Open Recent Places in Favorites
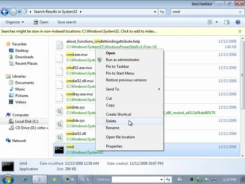 pyautogui.click(x=23, y=63)
